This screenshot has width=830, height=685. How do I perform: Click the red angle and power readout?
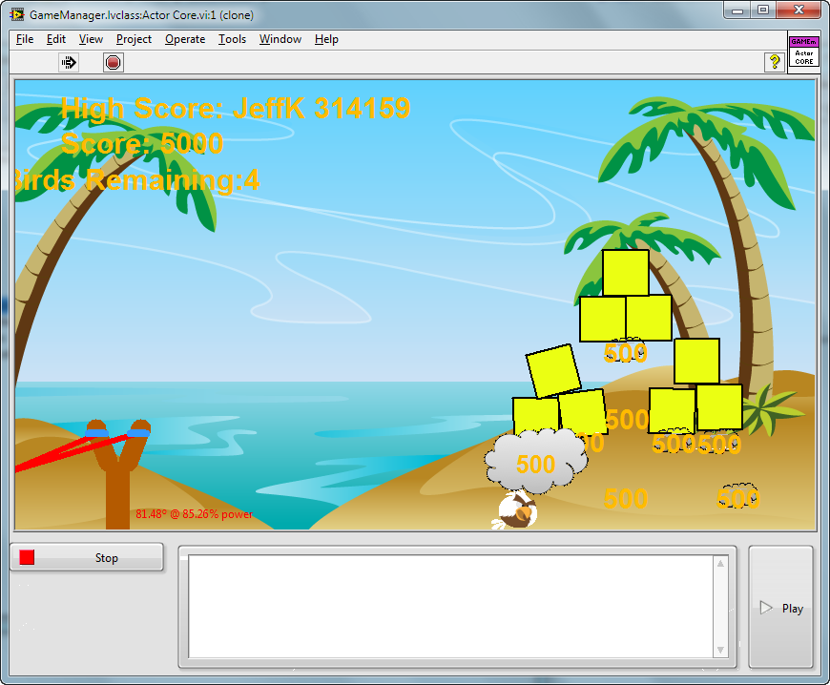195,514
